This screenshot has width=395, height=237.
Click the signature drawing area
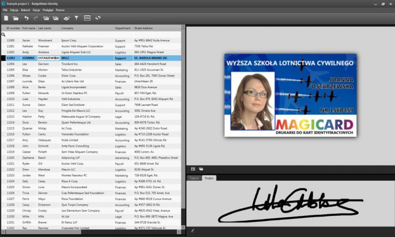click(290, 203)
